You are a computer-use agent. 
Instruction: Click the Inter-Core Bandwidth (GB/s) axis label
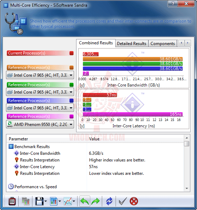coord(134,85)
